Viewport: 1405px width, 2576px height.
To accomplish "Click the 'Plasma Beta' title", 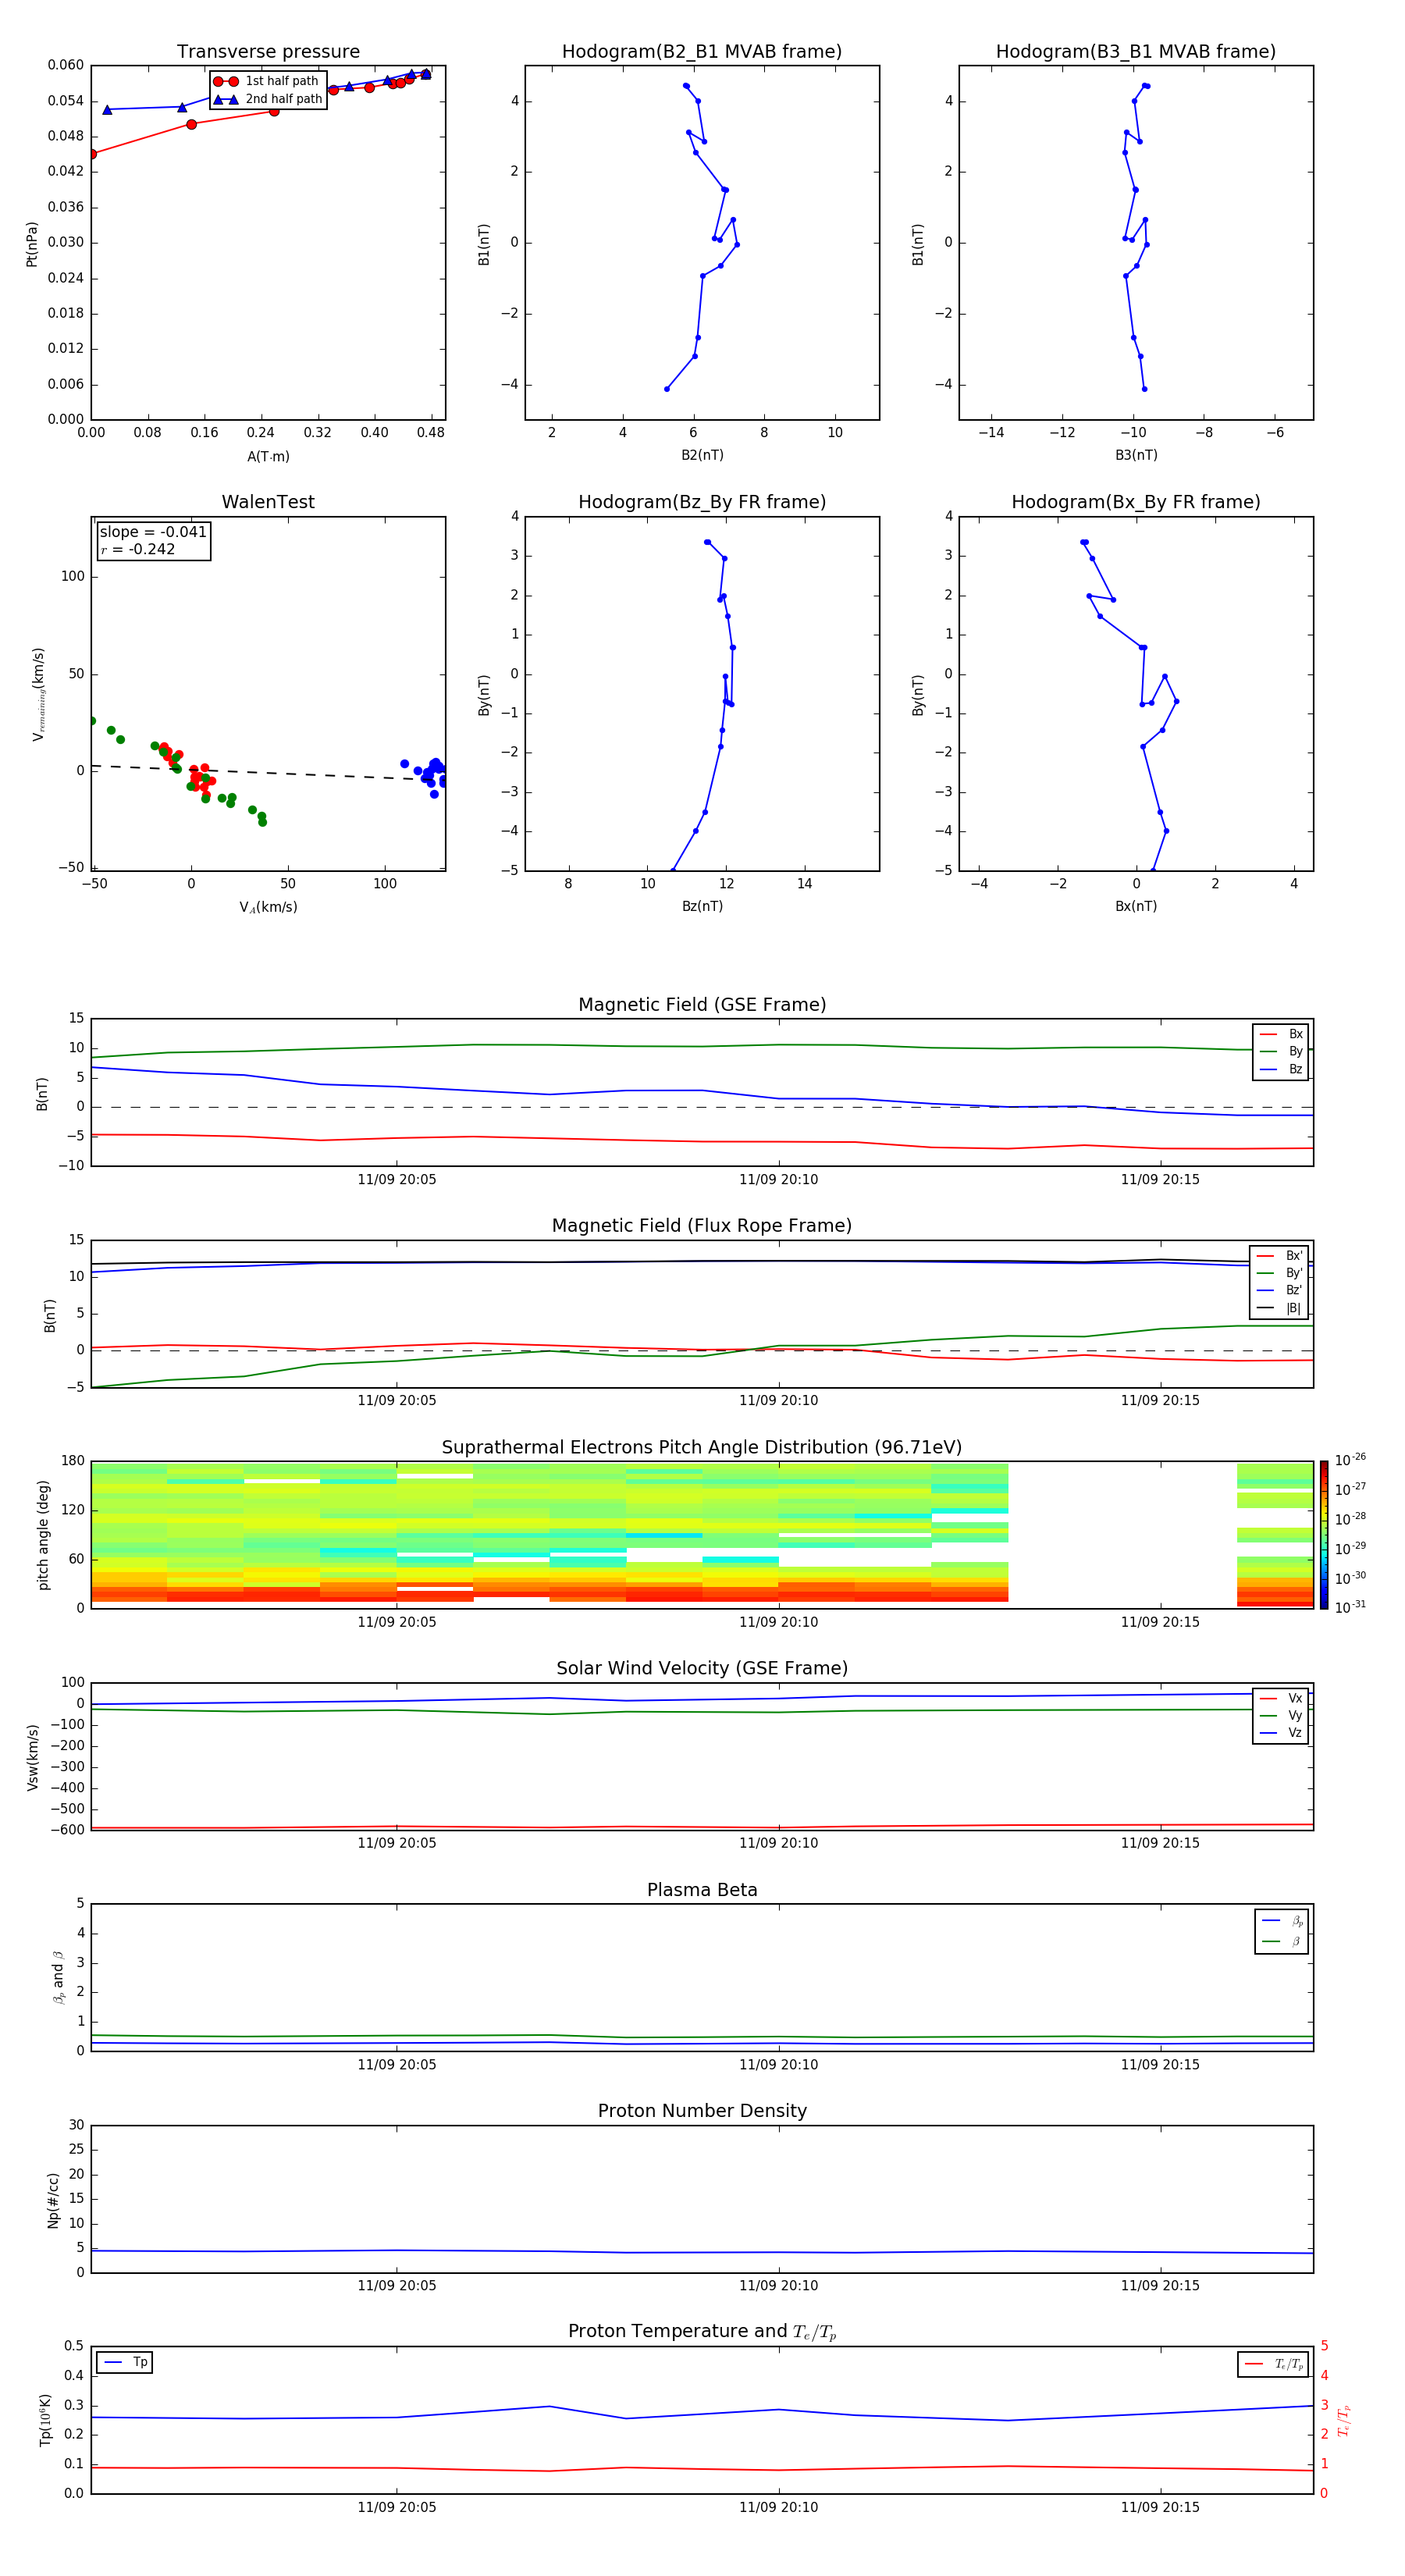I will point(702,1890).
